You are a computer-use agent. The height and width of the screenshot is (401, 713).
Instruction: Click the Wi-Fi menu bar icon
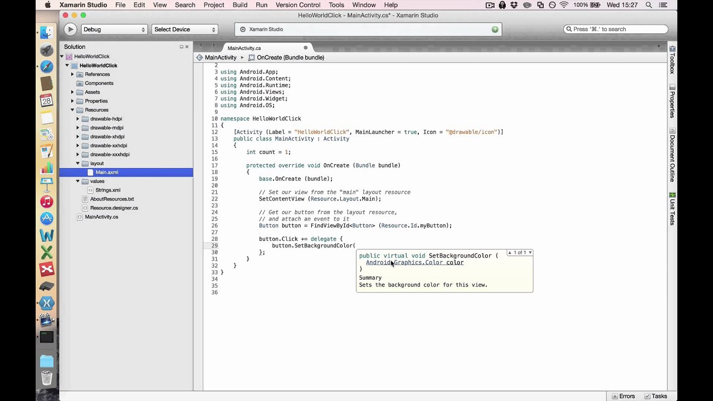coord(564,5)
